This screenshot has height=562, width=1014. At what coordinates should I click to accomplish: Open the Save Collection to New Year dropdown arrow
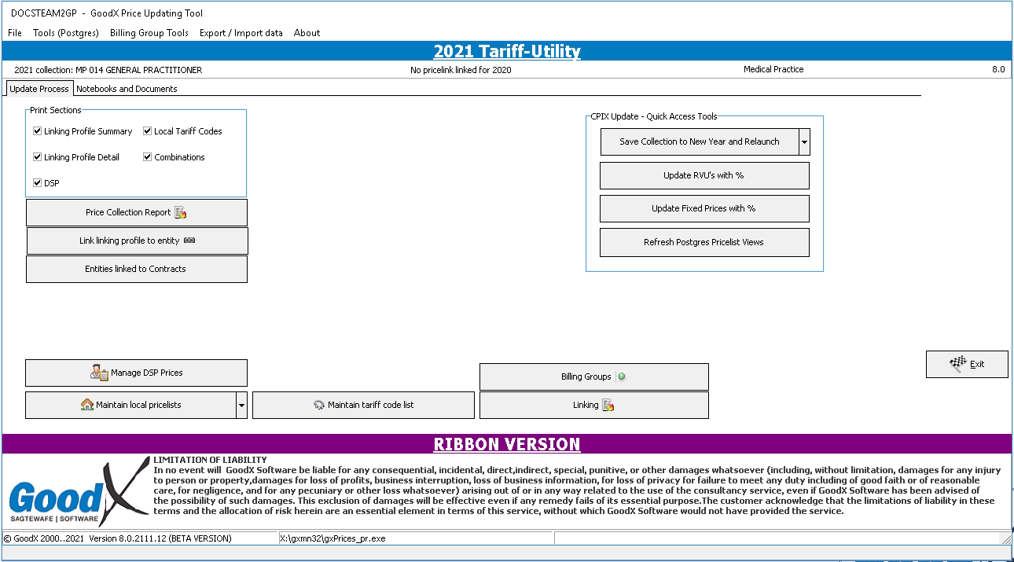[x=804, y=142]
